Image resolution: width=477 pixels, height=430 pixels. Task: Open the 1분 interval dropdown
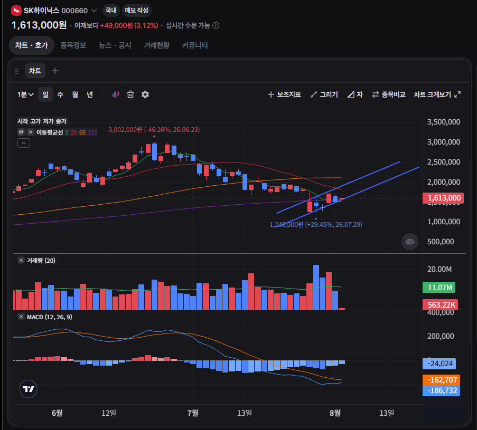[x=25, y=94]
